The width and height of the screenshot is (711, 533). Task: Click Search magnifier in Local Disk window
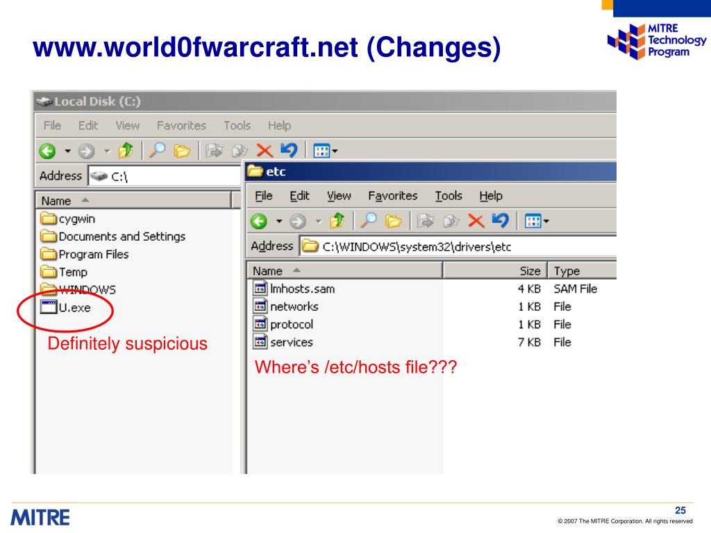(x=157, y=150)
